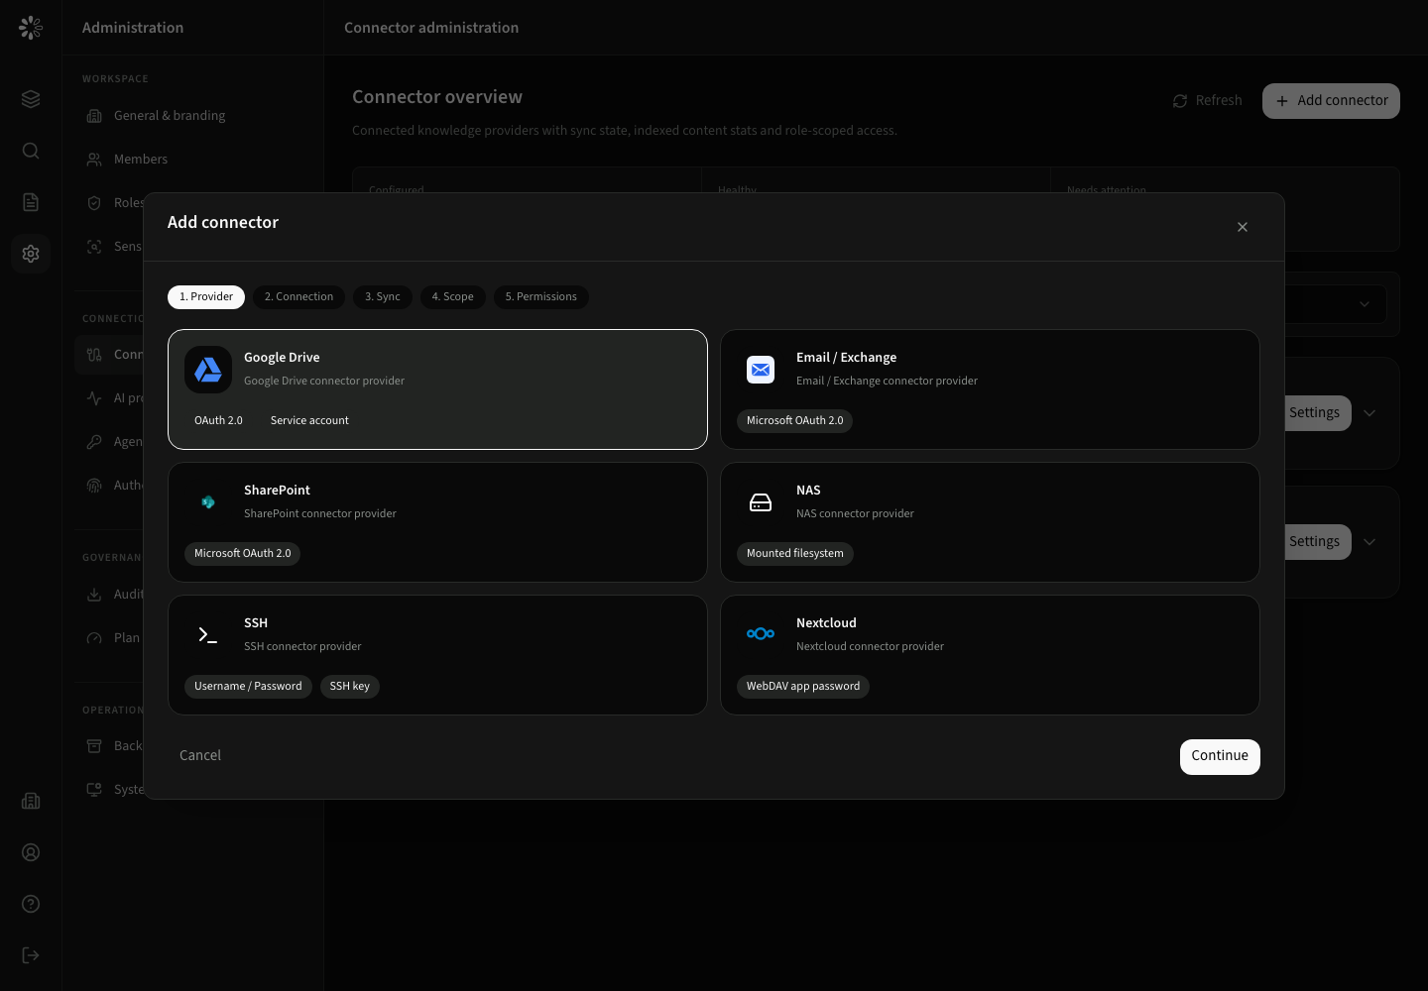Click the Authentication fingerprint icon

[x=94, y=486]
